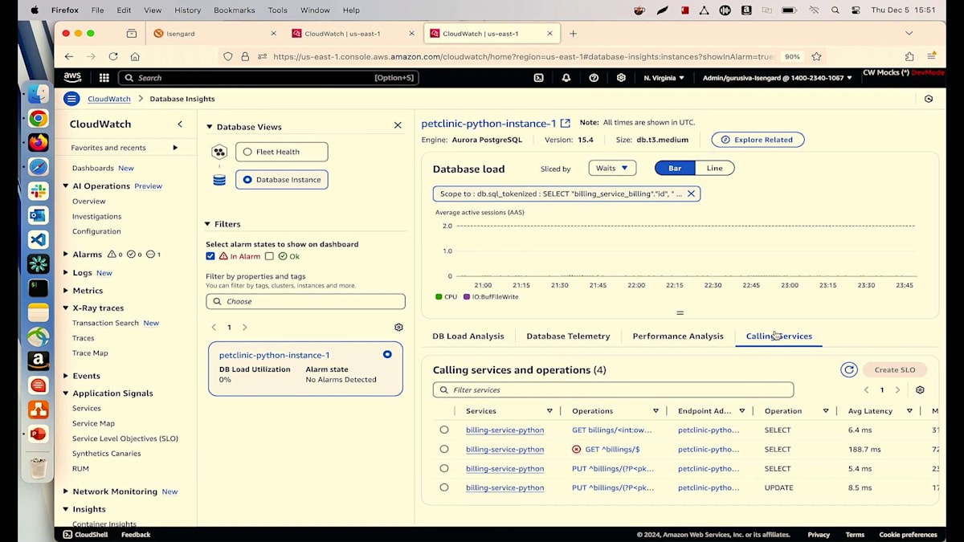The height and width of the screenshot is (542, 964).
Task: Close the Database Views panel
Action: (398, 125)
